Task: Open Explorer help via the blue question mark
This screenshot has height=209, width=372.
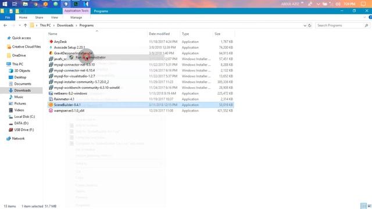Action: click(370, 17)
